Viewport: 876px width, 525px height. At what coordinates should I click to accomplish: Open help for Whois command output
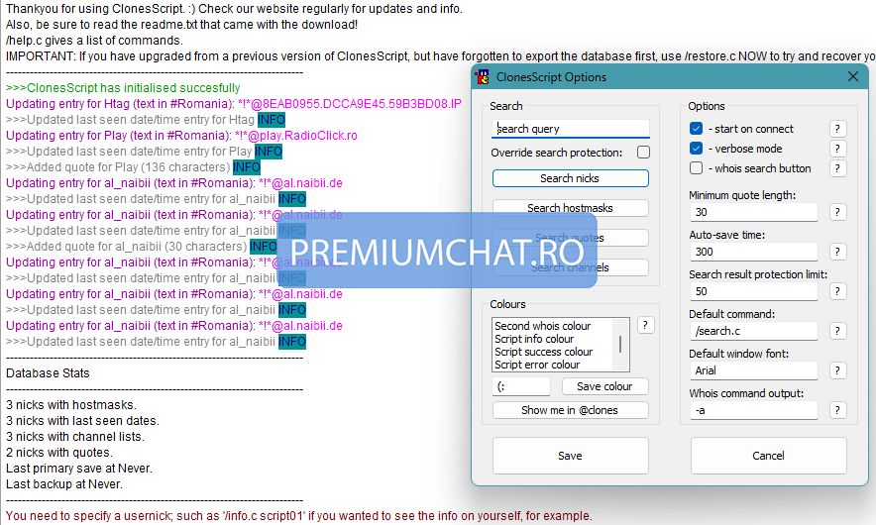(837, 410)
